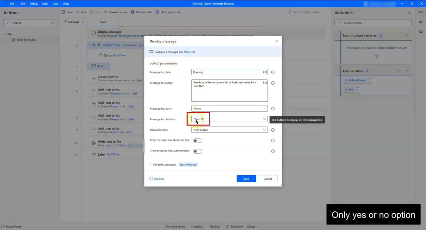Click info icon for Default button
This screenshot has height=230, width=426.
273,130
